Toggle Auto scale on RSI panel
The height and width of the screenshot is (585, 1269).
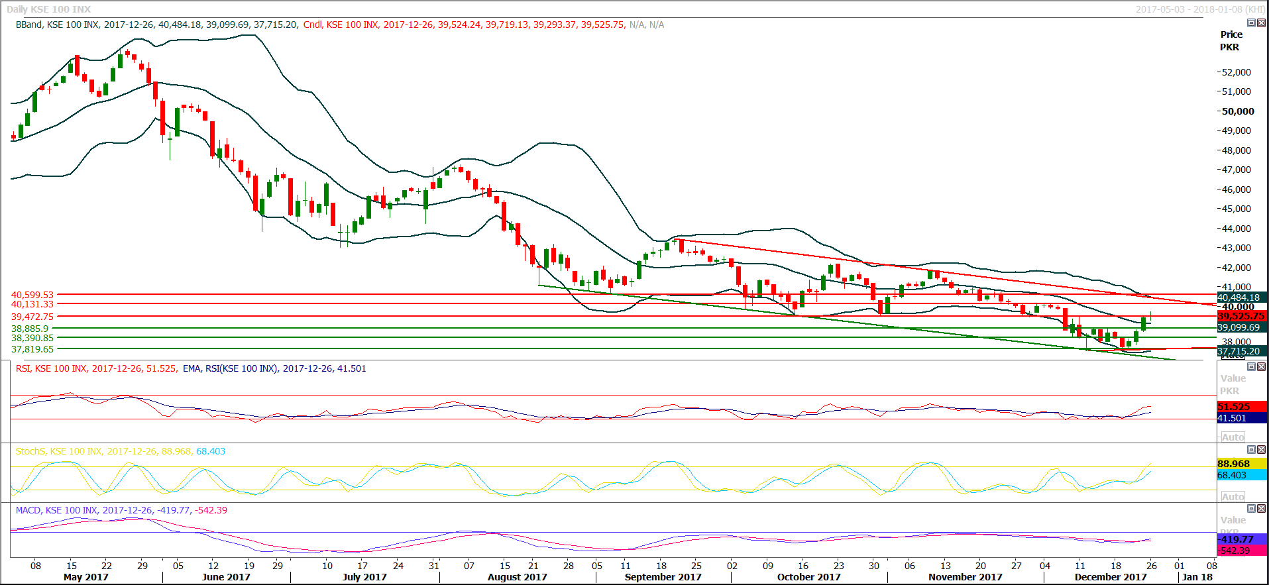1233,437
